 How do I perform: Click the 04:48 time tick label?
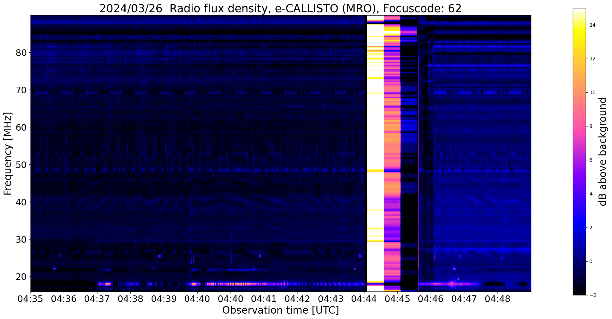click(497, 299)
